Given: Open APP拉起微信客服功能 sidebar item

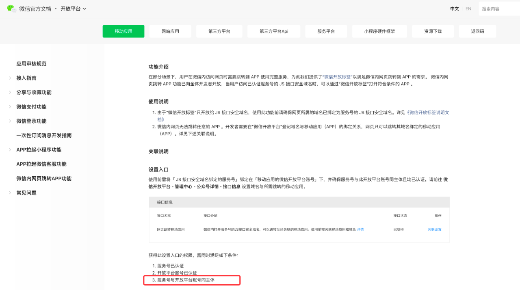Looking at the screenshot, I should coord(41,164).
